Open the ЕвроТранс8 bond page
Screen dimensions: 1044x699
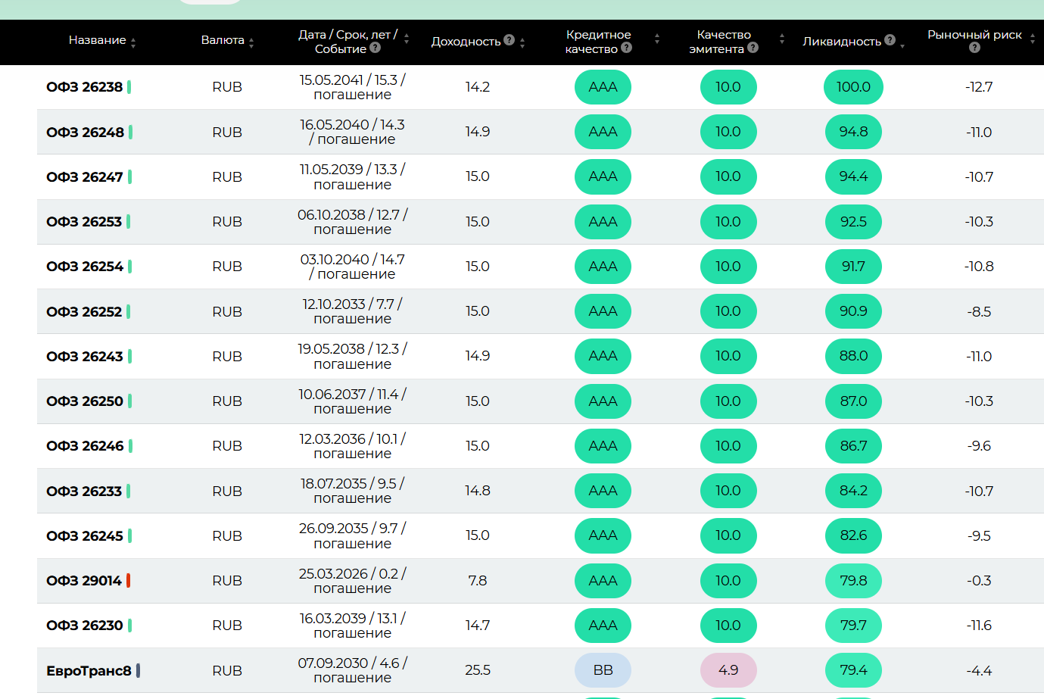click(89, 671)
